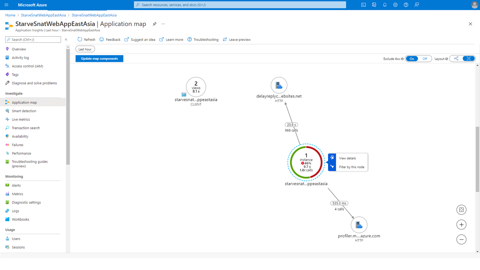
Task: Open the Last hour time range selector
Action: point(85,49)
